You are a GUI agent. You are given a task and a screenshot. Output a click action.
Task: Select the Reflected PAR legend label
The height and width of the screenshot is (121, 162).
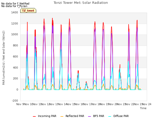(75, 116)
